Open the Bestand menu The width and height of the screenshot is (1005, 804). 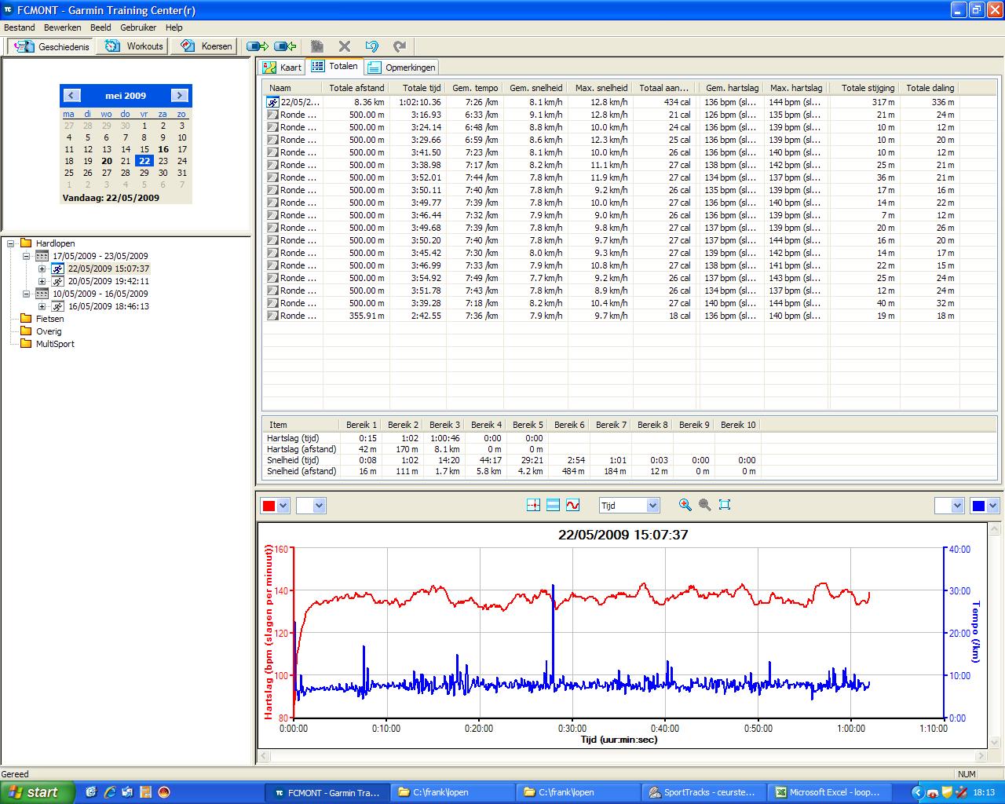[20, 27]
